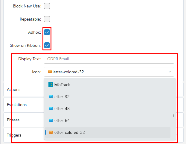
Task: Open the Icon dropdown chevron
Action: click(x=170, y=72)
